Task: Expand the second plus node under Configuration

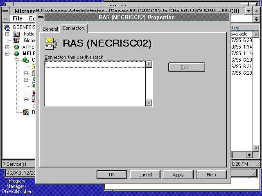Action: click(x=26, y=80)
